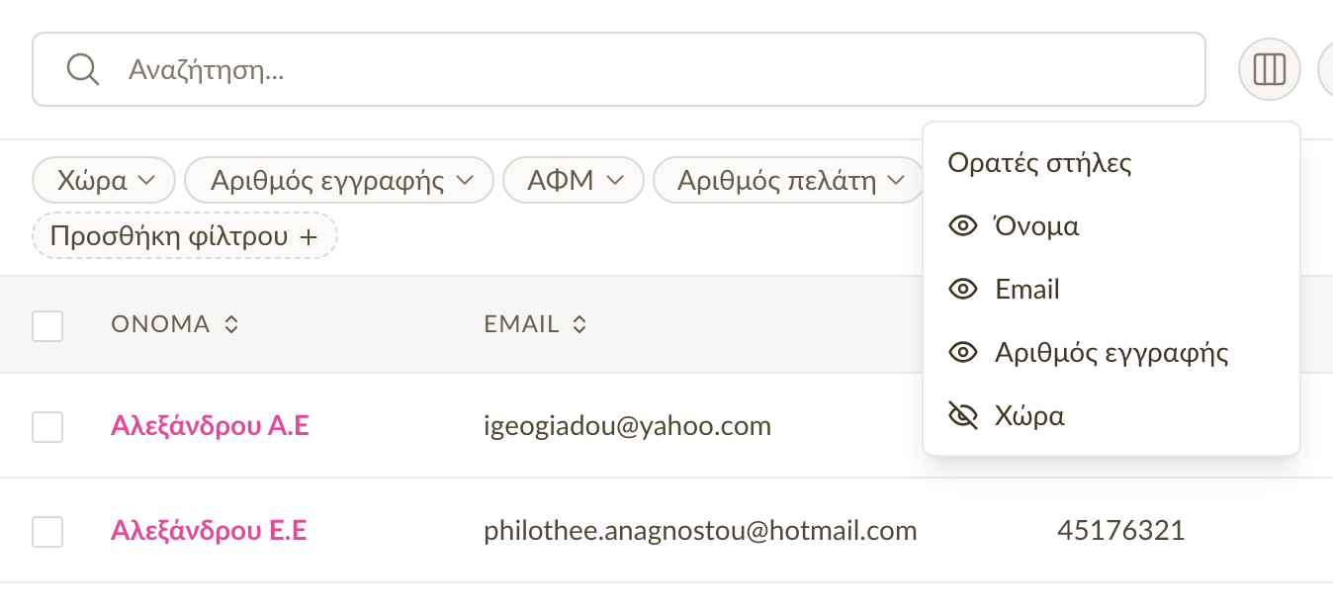Focus the Αναζήτηση search field
Screen dimensions: 1333x613
[619, 69]
